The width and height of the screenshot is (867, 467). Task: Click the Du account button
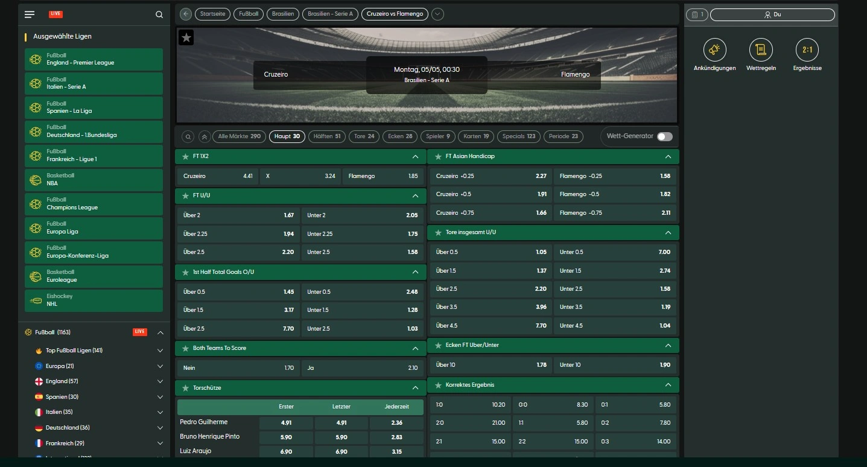tap(772, 14)
